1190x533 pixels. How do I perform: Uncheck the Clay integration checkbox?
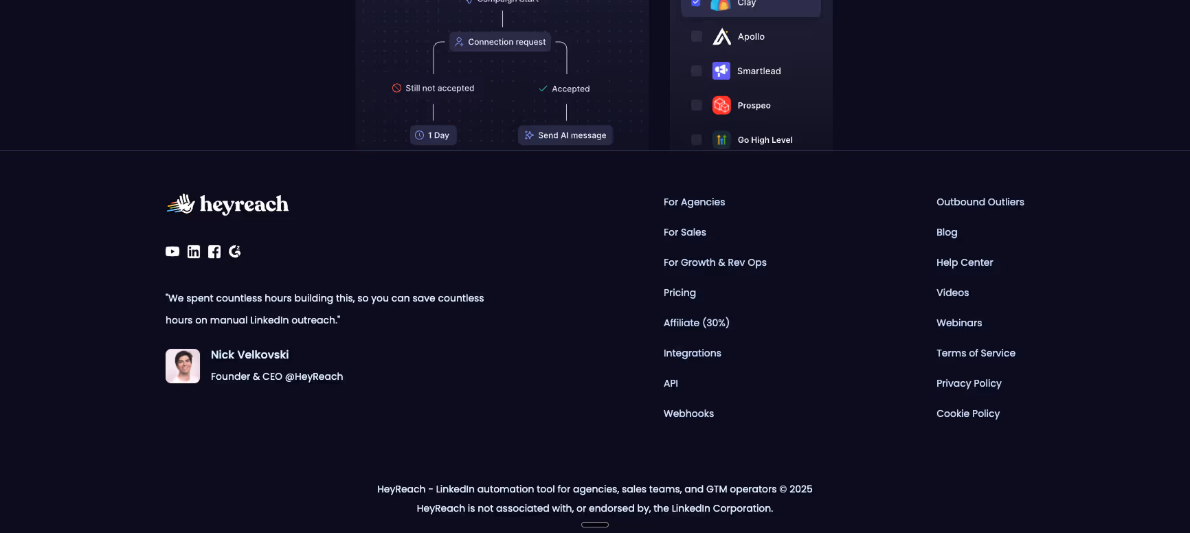696,3
